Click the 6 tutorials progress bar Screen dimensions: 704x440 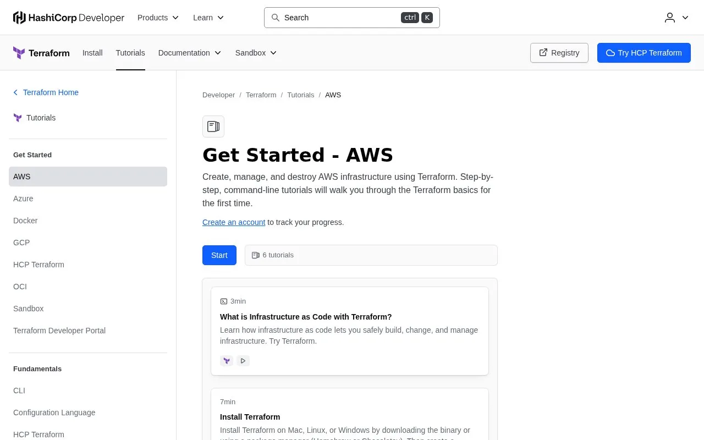(371, 255)
